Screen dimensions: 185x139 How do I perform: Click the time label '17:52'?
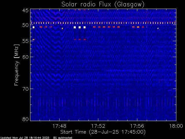98,126
